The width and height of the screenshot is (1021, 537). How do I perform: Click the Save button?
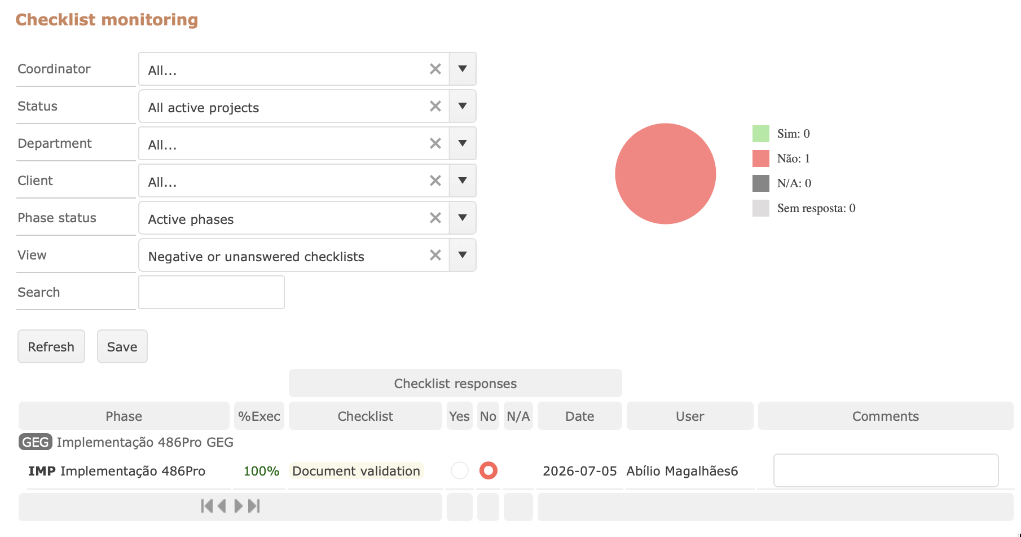tap(122, 346)
